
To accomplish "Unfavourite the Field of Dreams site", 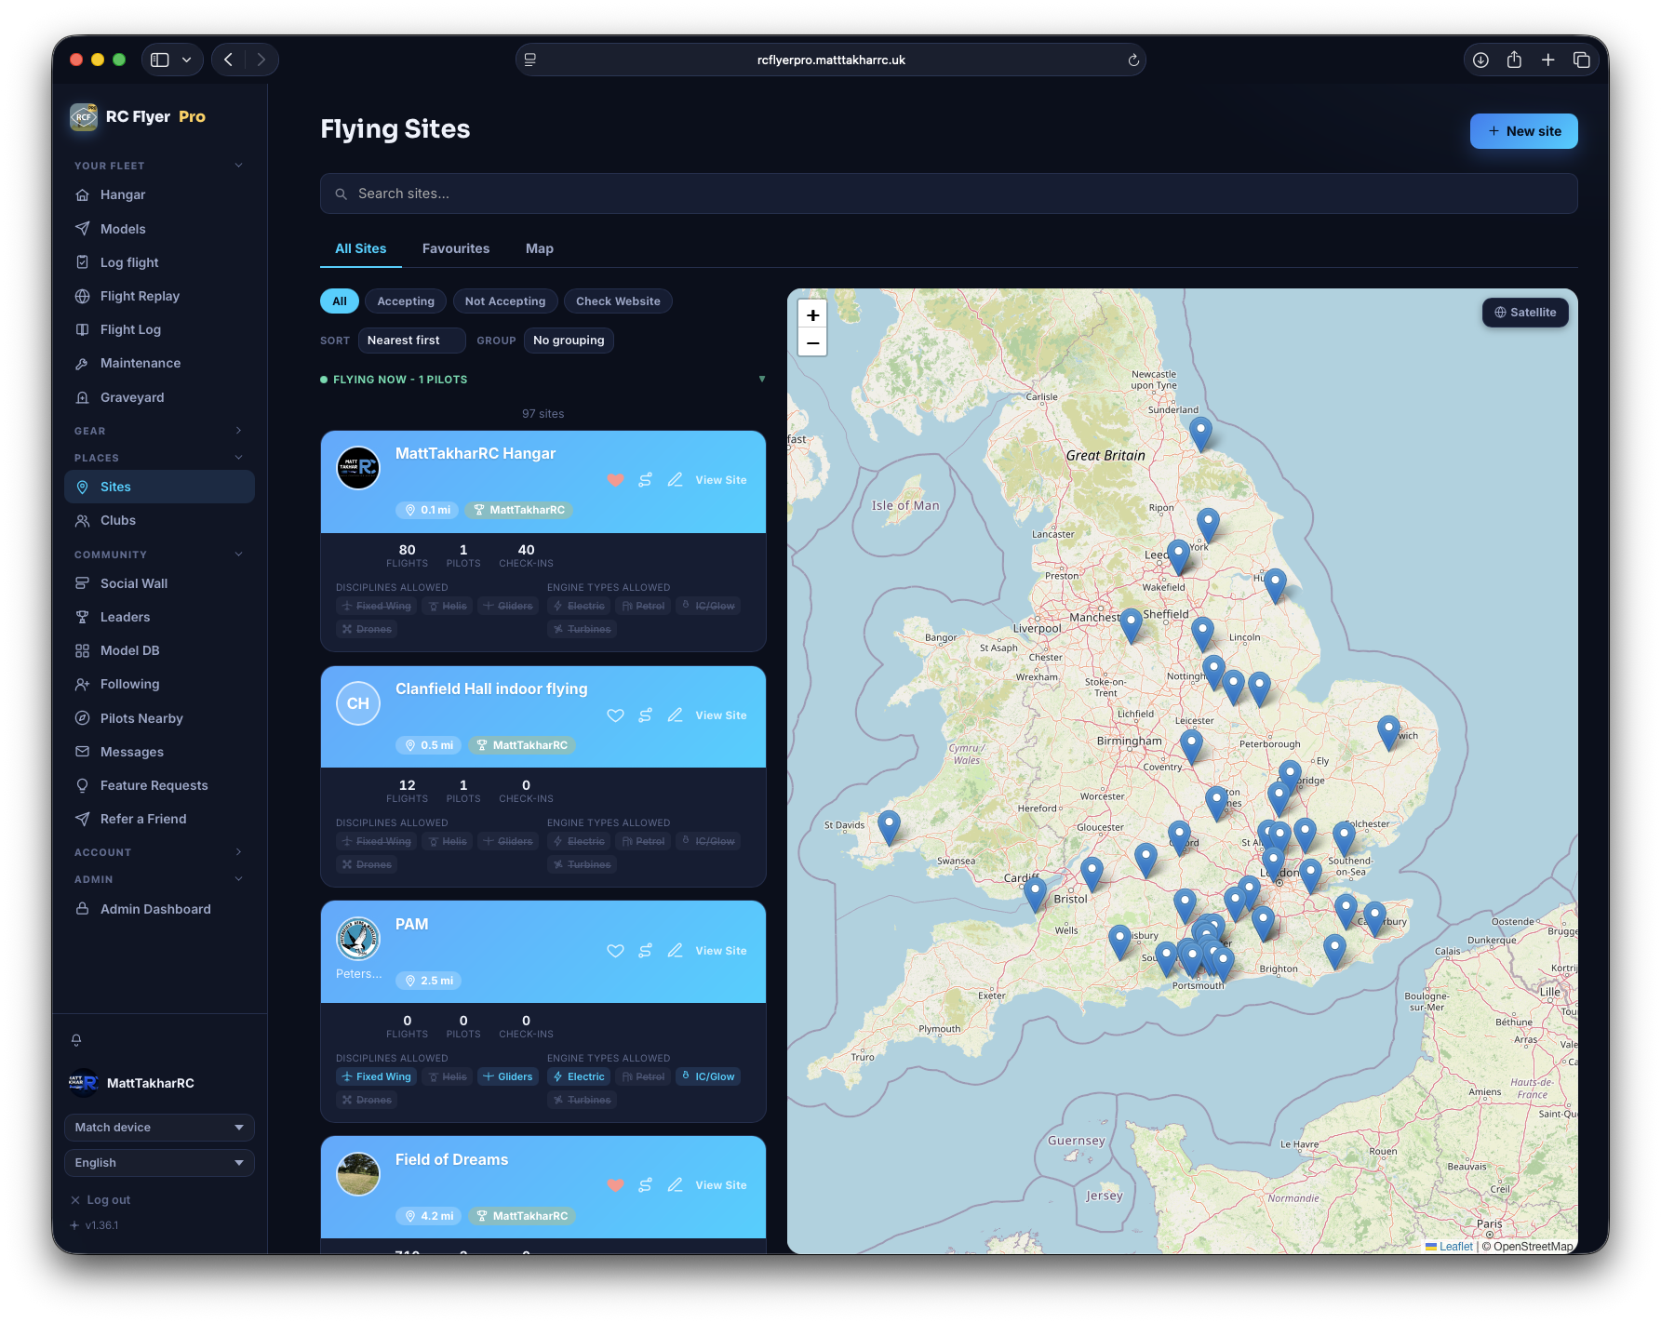I will coord(615,1185).
